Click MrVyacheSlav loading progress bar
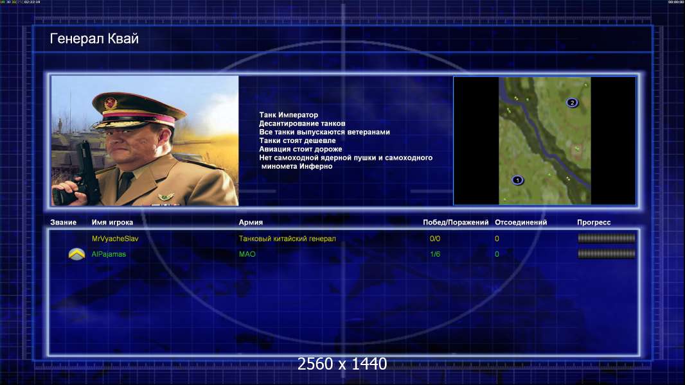The width and height of the screenshot is (685, 385). coord(607,238)
